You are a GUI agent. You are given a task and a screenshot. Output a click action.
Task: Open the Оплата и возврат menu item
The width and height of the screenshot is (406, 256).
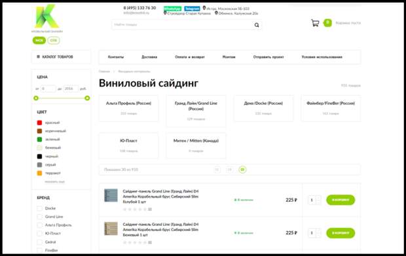coord(190,57)
